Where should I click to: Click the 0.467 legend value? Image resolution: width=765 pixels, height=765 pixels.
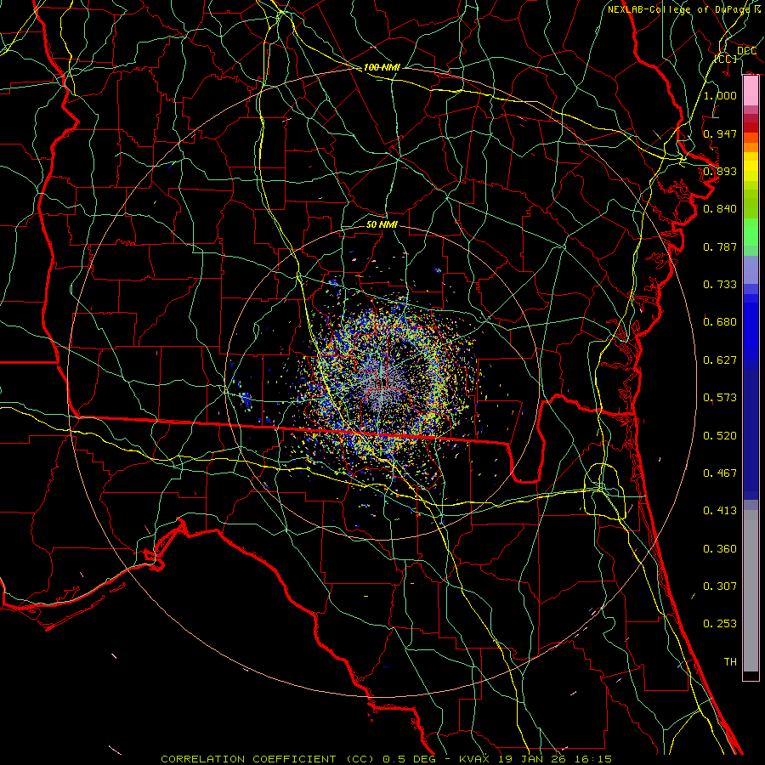[x=720, y=473]
